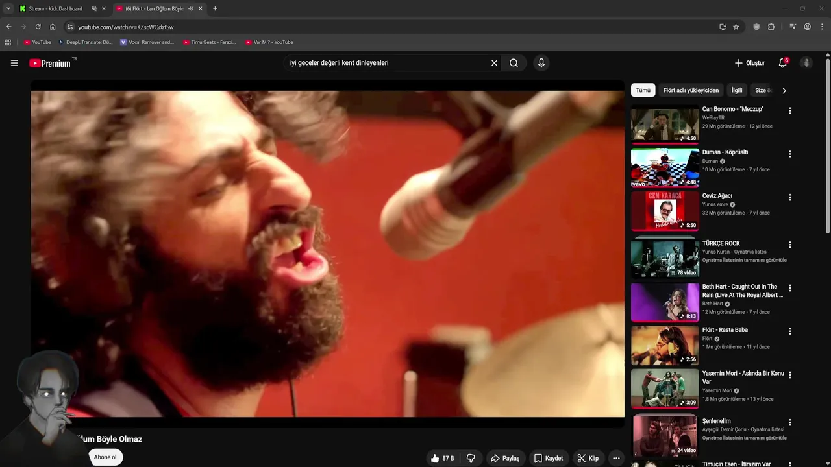Viewport: 831px width, 467px height.
Task: Switch to the Stream - Kick Dashboard tab
Action: [55, 8]
